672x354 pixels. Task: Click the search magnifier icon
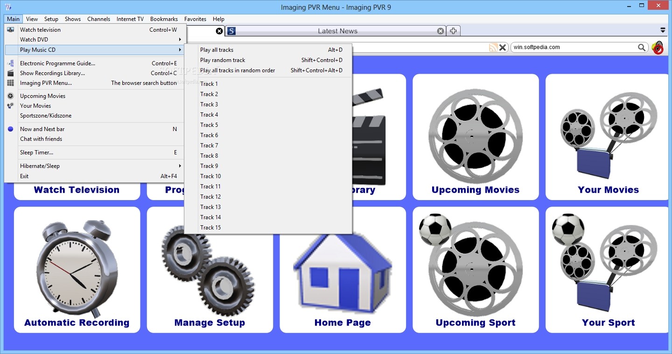pyautogui.click(x=642, y=47)
